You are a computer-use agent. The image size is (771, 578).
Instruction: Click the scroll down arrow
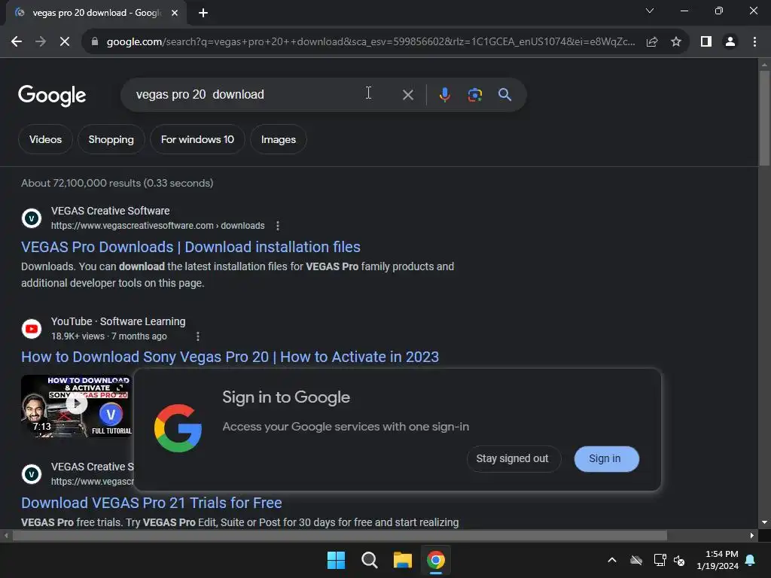[x=764, y=522]
